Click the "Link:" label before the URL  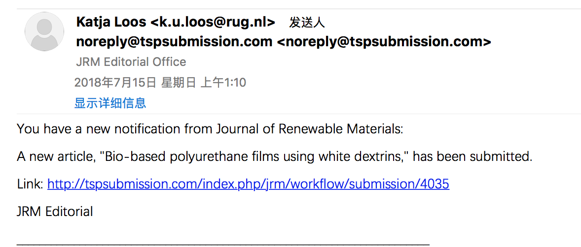(x=31, y=184)
